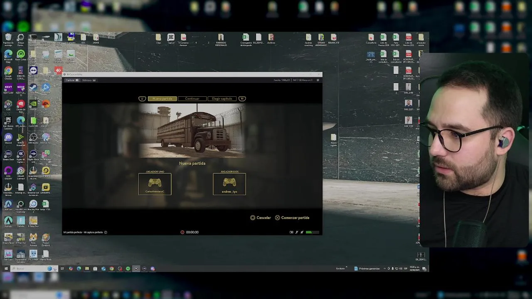Toggle the microphone mute icon in capture bar
Image resolution: width=532 pixels, height=299 pixels.
click(x=297, y=232)
